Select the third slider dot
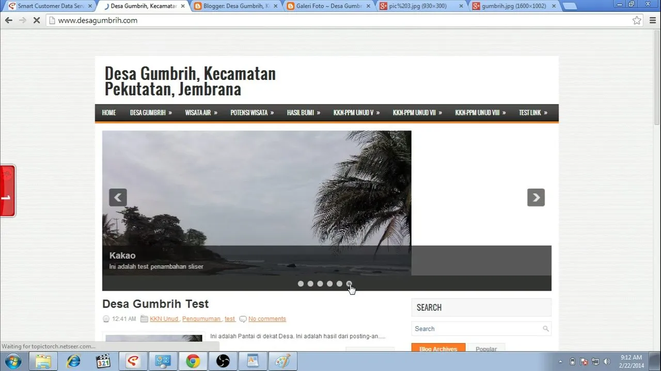The image size is (661, 371). pyautogui.click(x=320, y=283)
